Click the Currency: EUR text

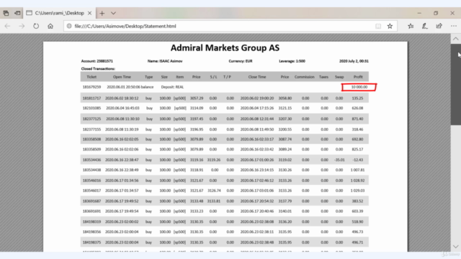coord(241,61)
